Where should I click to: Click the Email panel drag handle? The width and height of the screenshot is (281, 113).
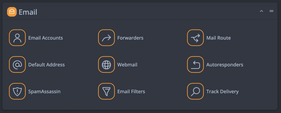(271, 11)
